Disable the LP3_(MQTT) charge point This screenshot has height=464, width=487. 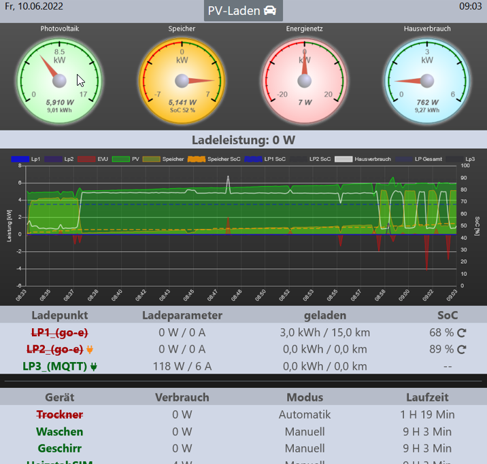(x=54, y=367)
